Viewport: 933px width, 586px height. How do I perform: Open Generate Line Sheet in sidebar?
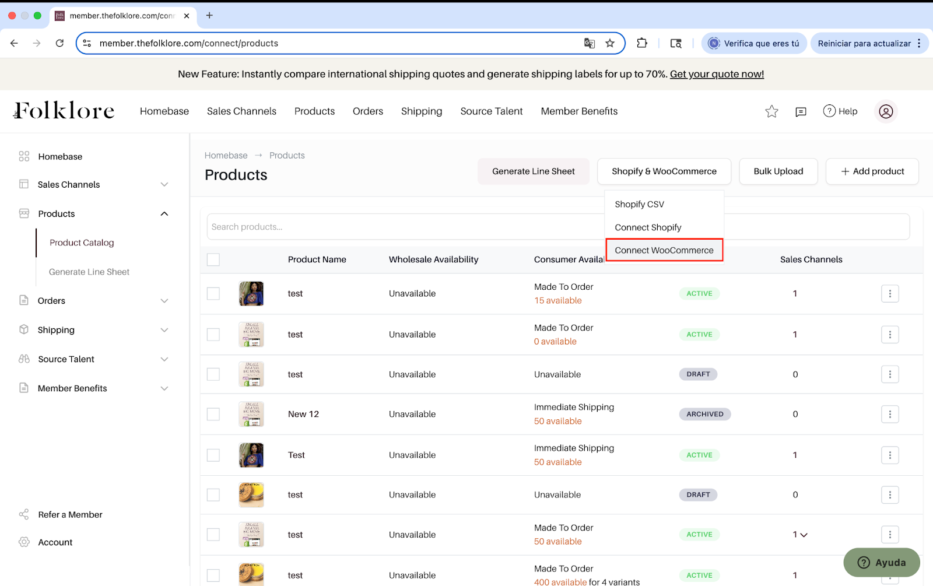coord(89,272)
